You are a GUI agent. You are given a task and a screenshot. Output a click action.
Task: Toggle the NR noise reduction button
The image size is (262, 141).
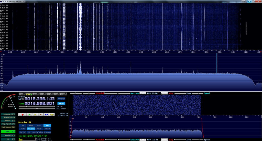pos(23,125)
